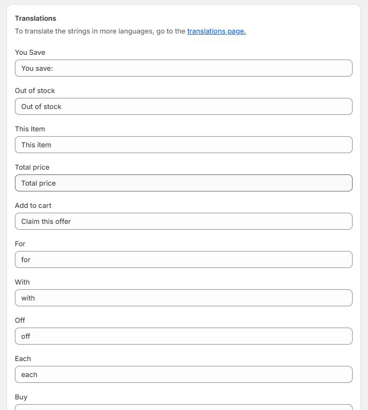Click the capitalized 'For' field label
The height and width of the screenshot is (410, 368).
tap(20, 244)
